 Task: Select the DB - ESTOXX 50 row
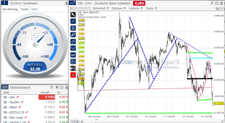click(35, 112)
